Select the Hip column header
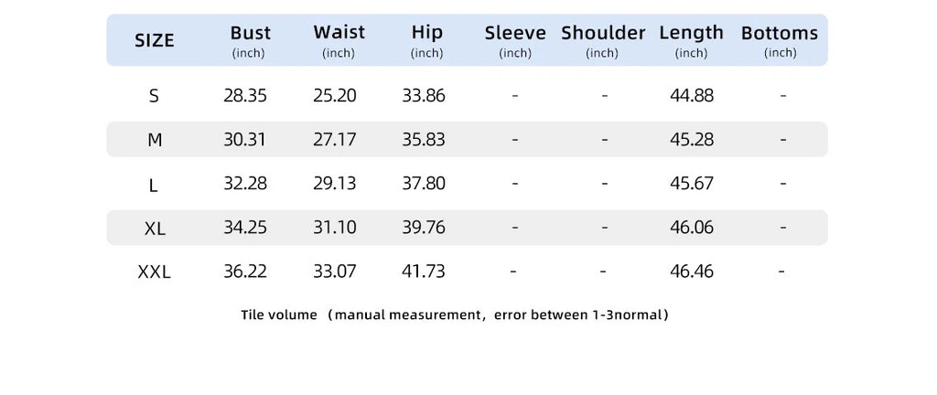 [426, 33]
